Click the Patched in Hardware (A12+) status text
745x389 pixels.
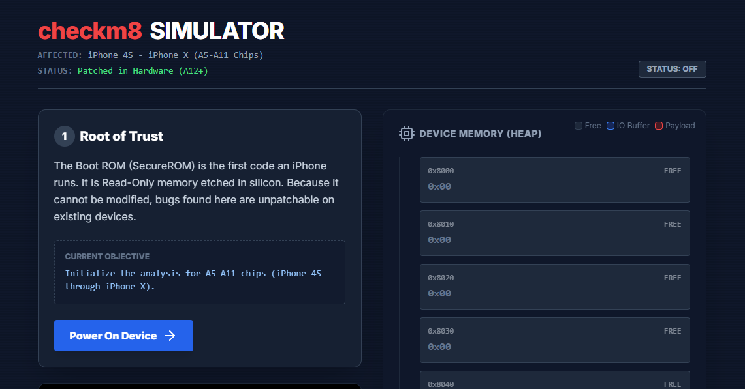click(142, 70)
